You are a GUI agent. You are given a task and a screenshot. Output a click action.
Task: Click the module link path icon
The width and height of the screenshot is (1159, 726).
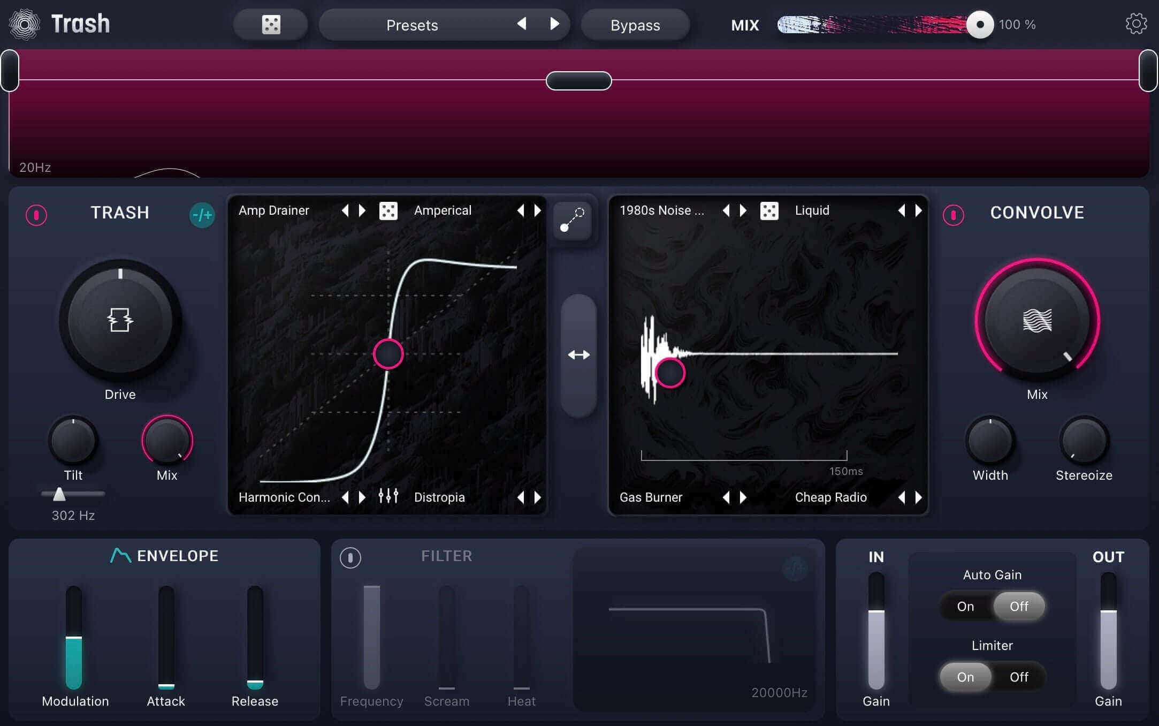click(572, 220)
